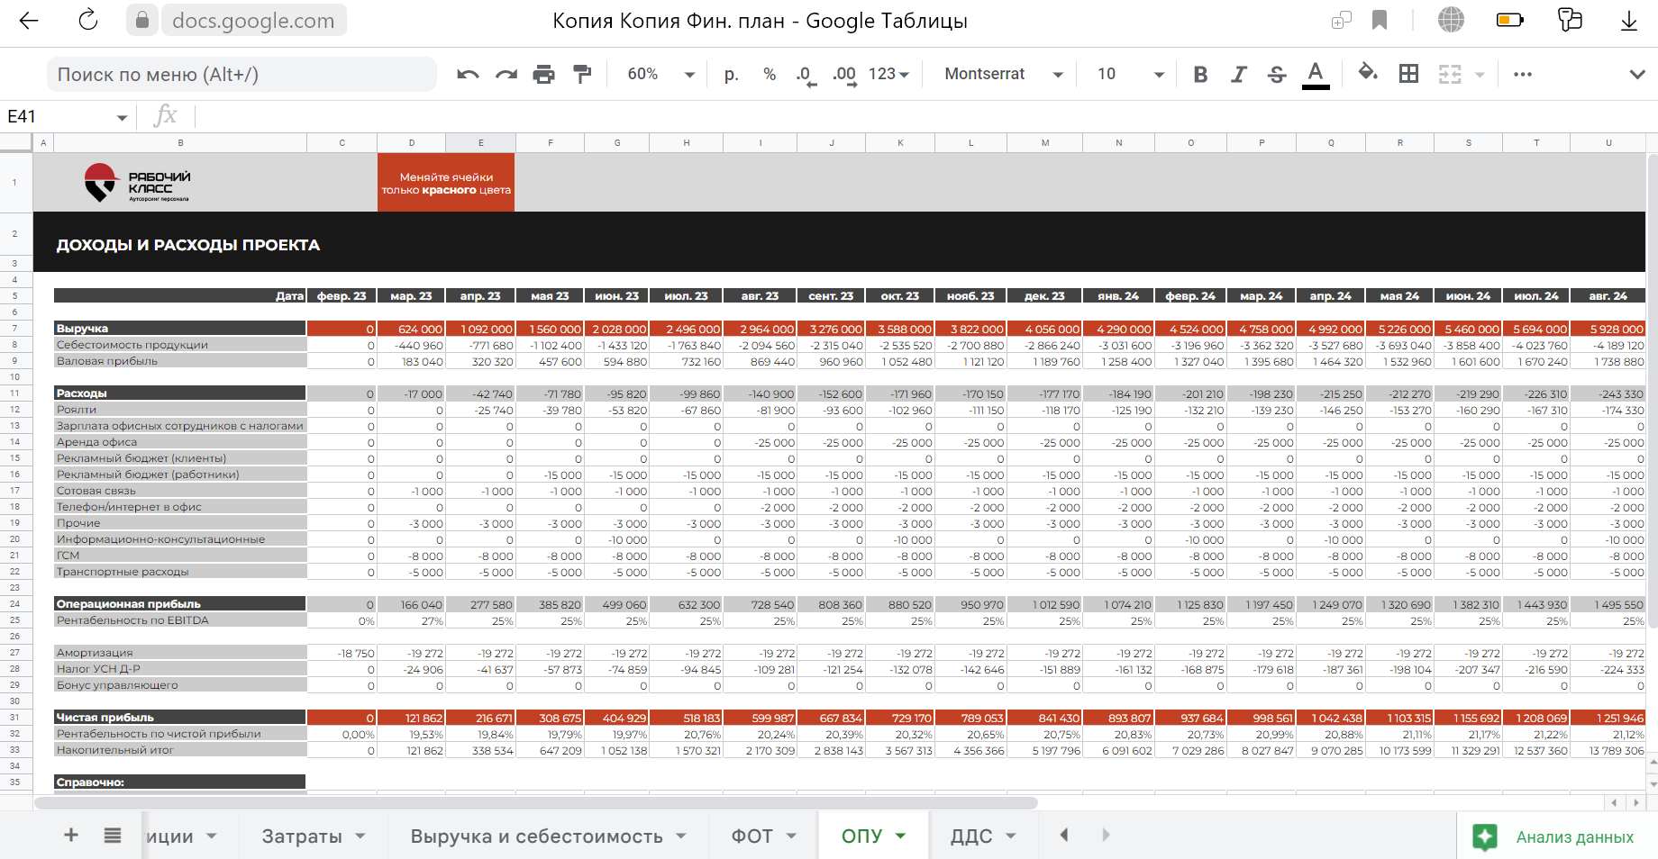Open the 123 number format menu
Viewport: 1658px width, 859px height.
tap(889, 75)
